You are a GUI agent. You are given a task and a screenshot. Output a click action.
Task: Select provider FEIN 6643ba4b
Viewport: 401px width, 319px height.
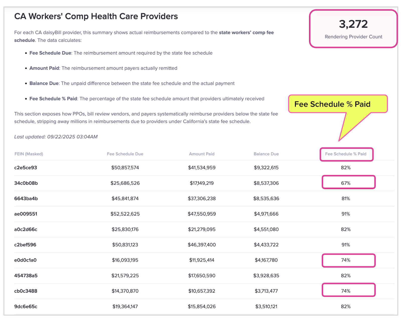[26, 198]
